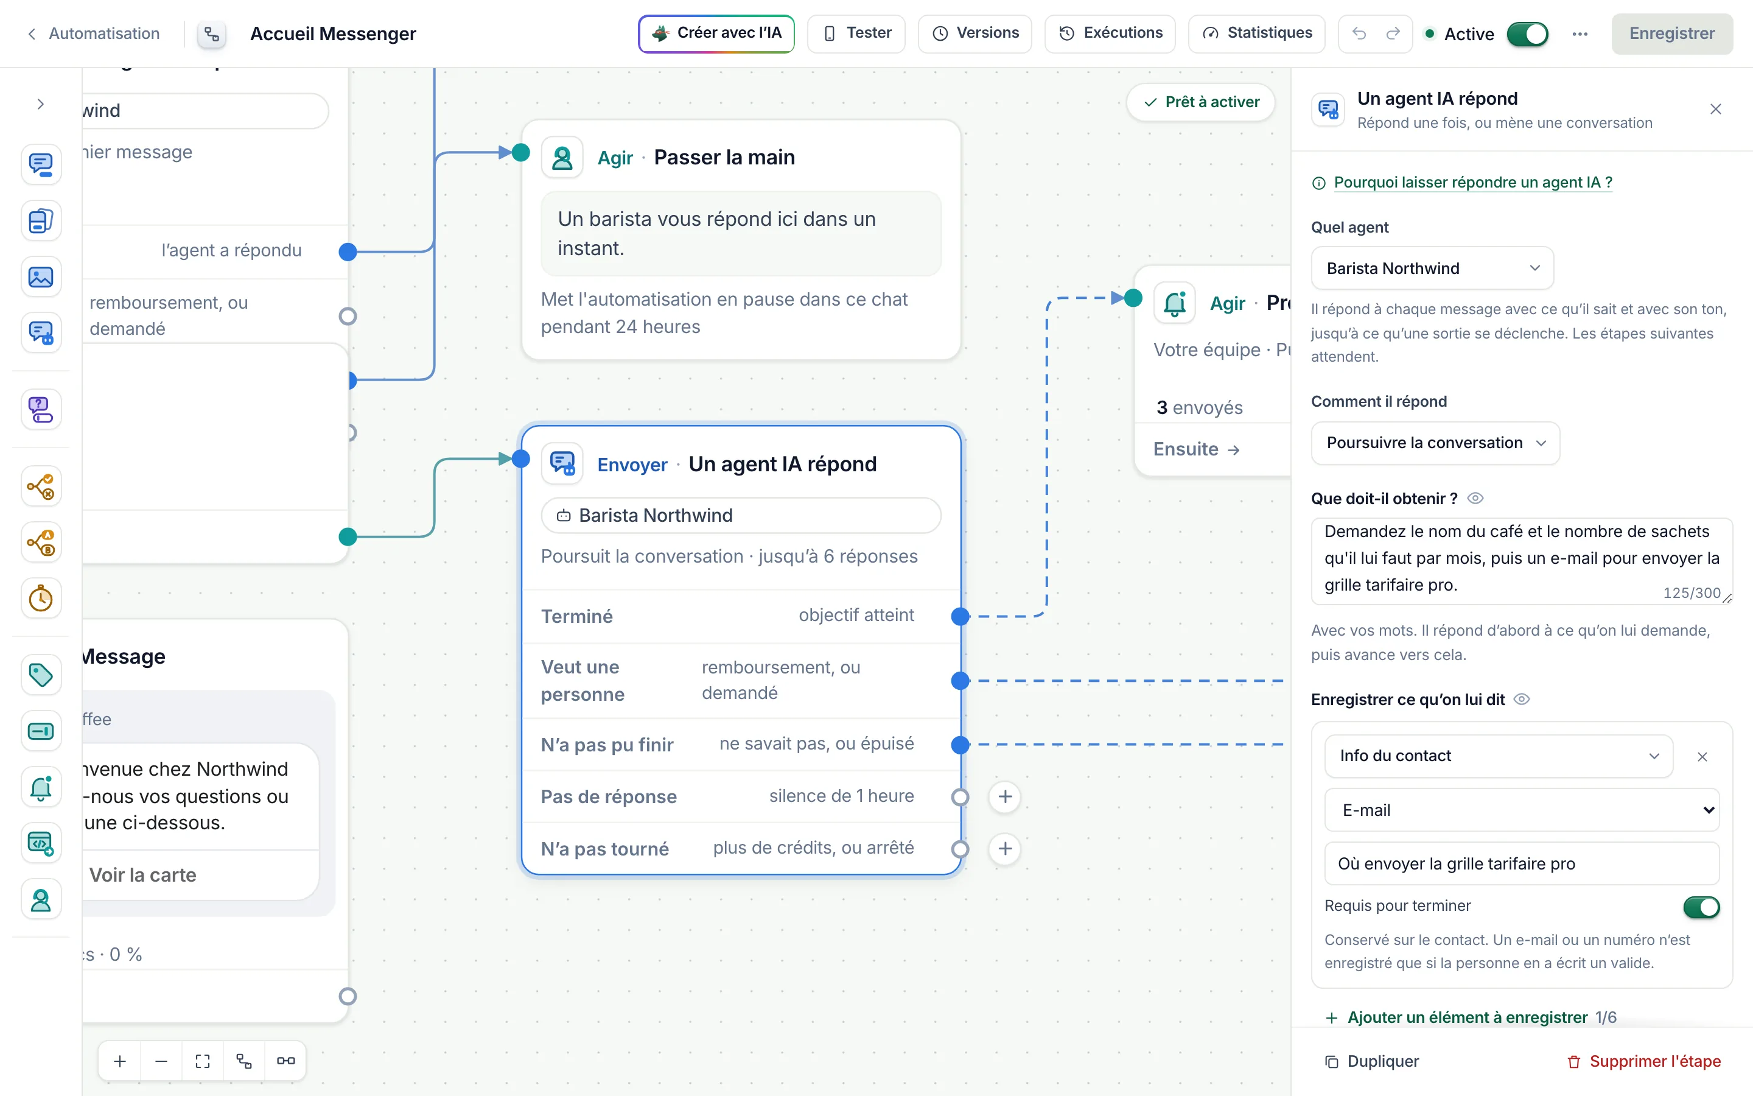The width and height of the screenshot is (1753, 1096).
Task: Click Créer avec l'IA button
Action: [x=716, y=33]
